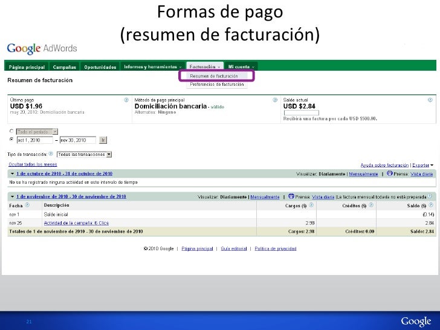This screenshot has width=440, height=330.
Task: Open help icon for Método de pago principal
Action: (275, 100)
